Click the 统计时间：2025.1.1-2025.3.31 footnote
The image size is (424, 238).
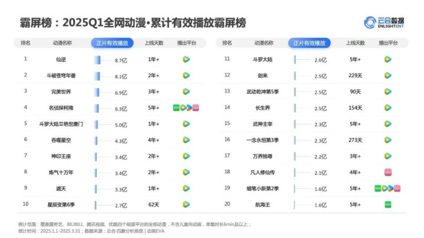pyautogui.click(x=50, y=231)
